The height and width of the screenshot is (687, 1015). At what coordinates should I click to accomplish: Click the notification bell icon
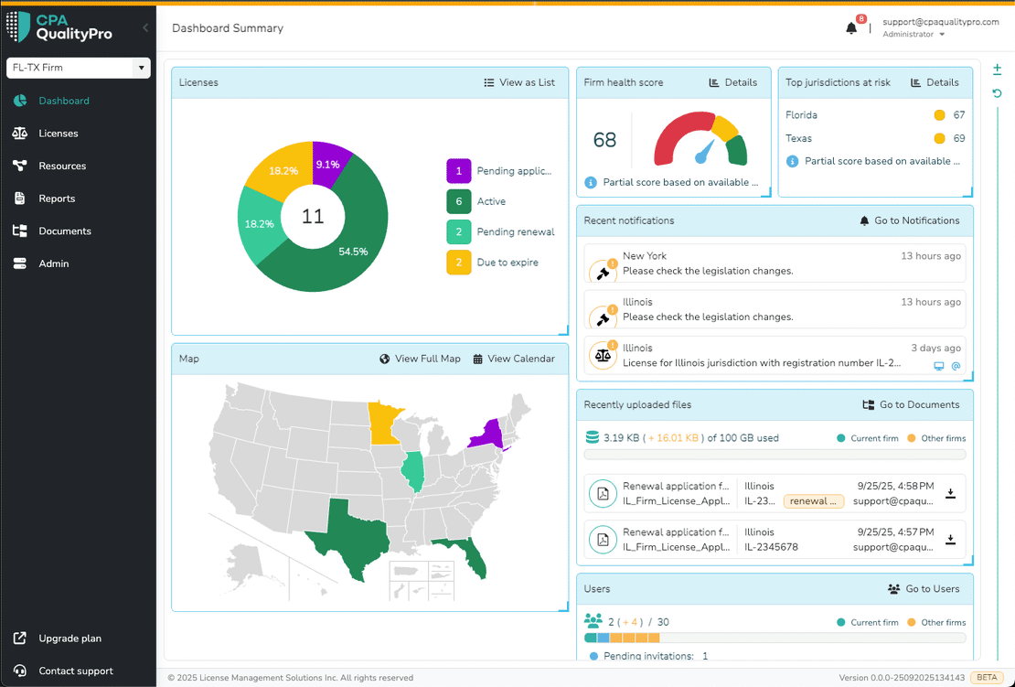(x=851, y=28)
